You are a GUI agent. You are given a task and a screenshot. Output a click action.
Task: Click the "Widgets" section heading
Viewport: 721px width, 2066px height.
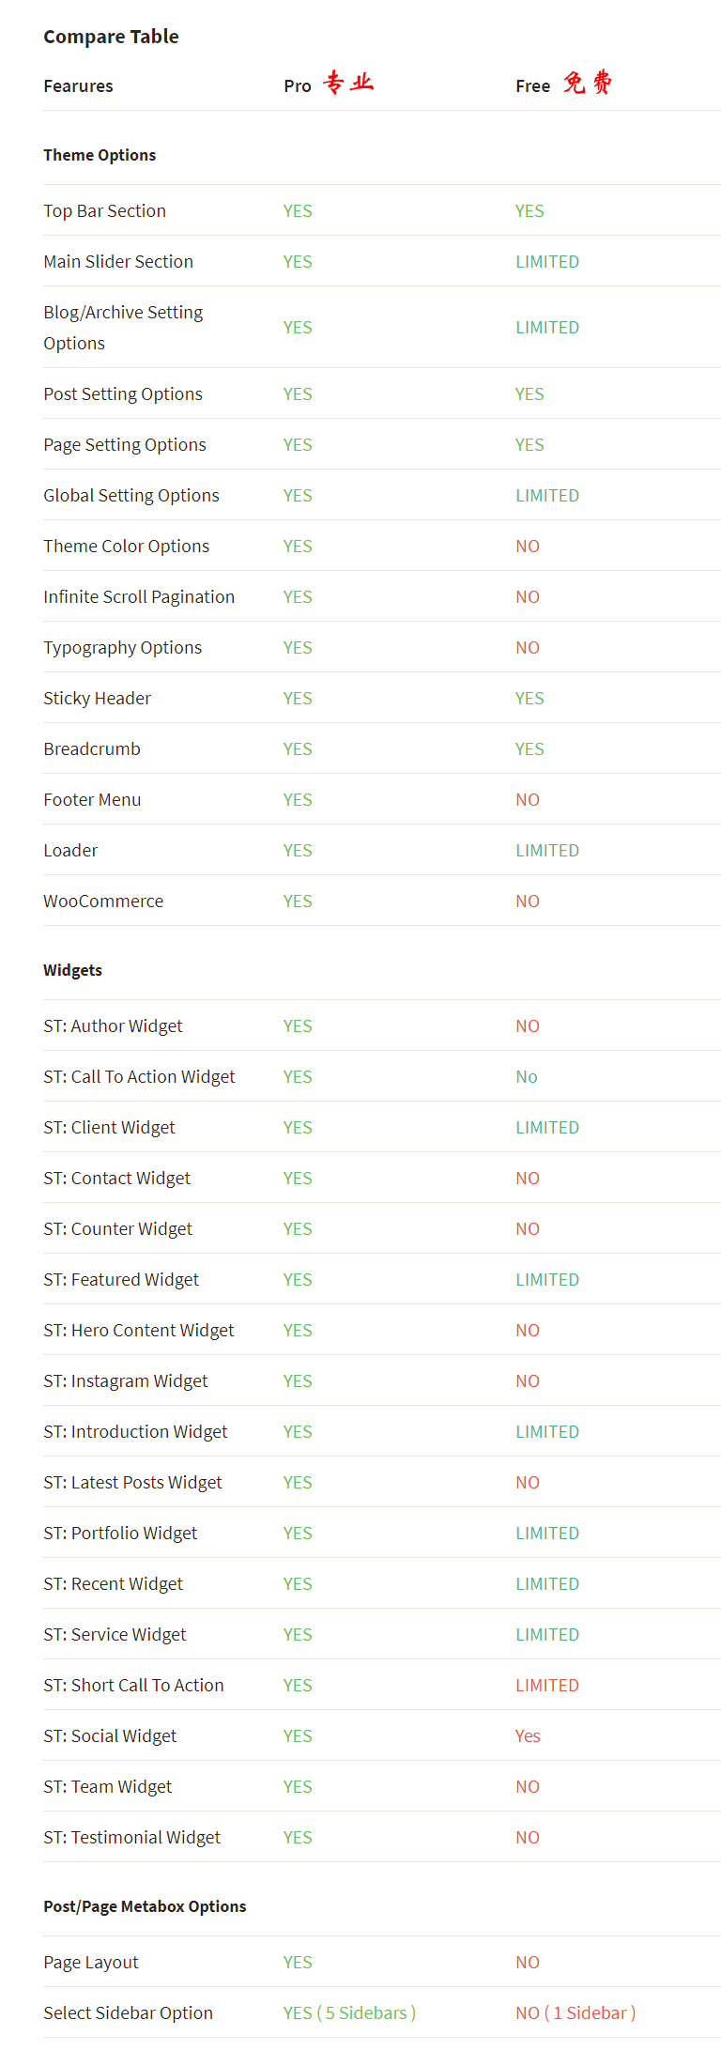click(72, 970)
